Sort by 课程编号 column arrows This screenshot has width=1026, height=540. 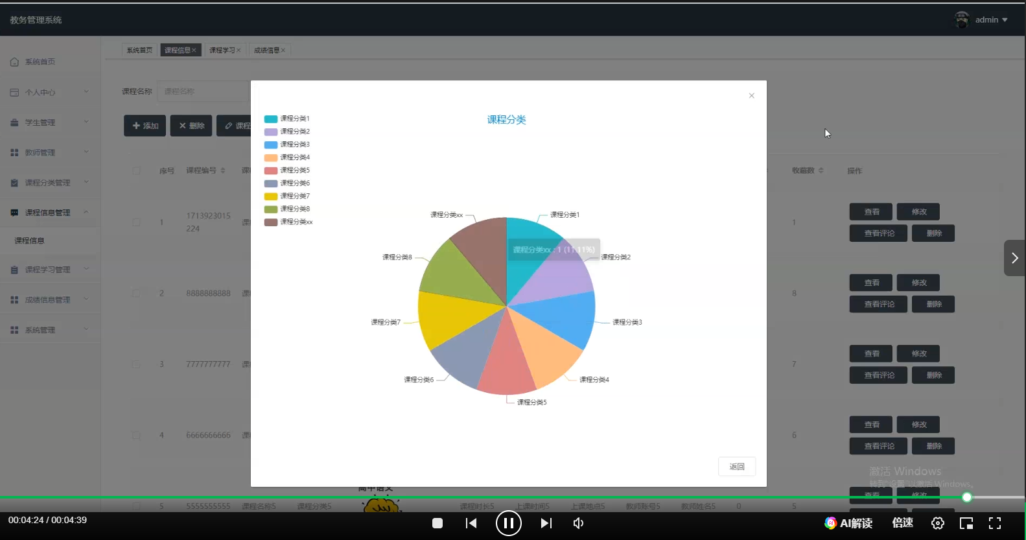click(223, 170)
